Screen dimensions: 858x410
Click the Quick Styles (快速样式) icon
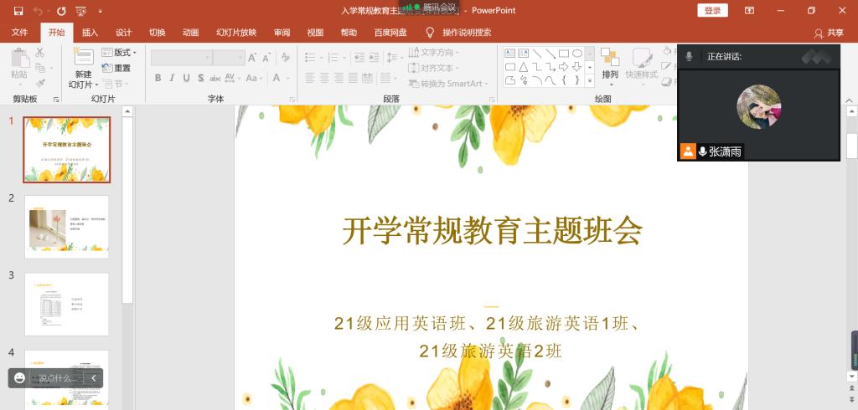tap(642, 58)
